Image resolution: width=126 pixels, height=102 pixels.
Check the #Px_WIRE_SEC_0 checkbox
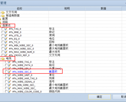tap(6, 72)
